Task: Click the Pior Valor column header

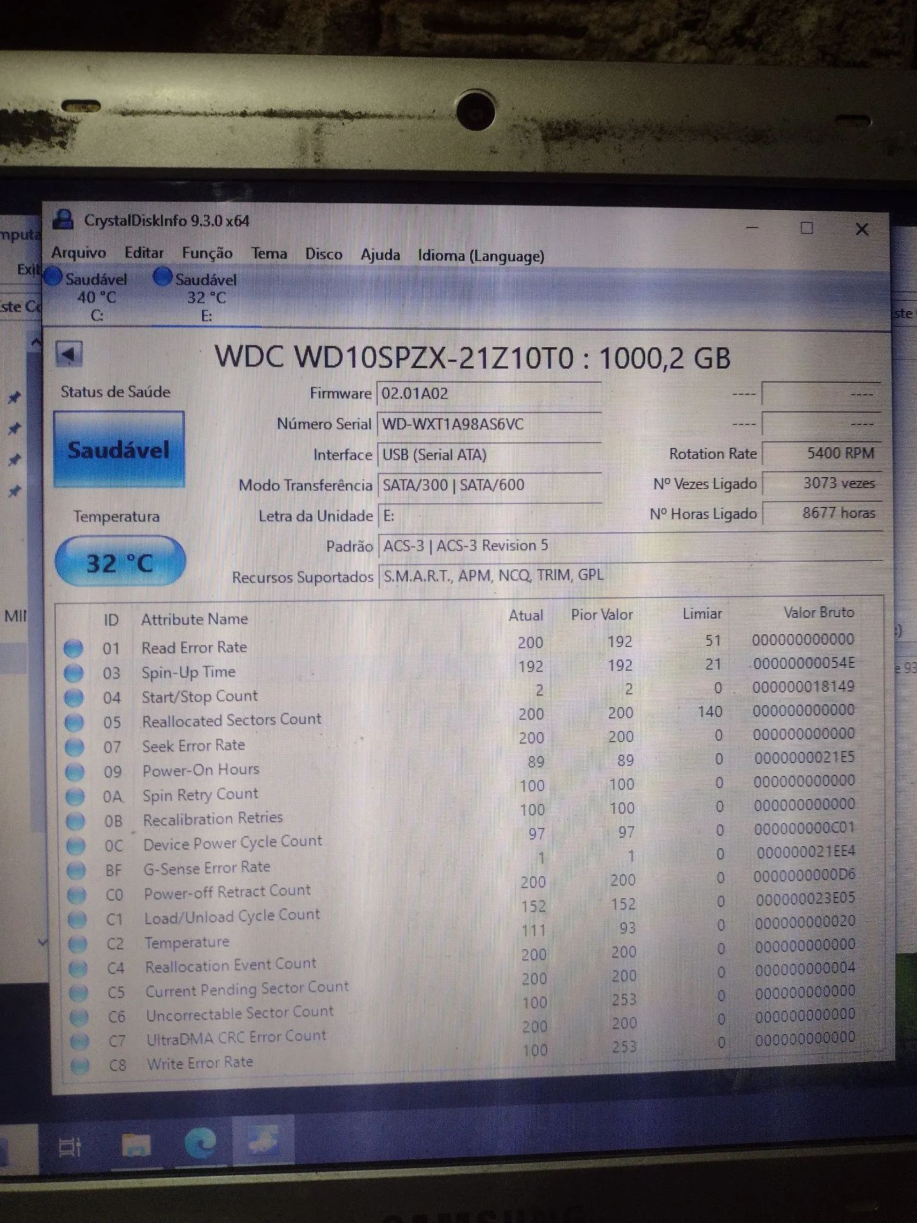Action: tap(602, 615)
